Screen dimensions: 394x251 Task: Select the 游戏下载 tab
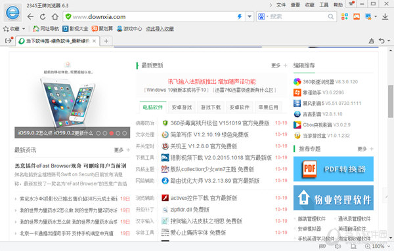pos(211,107)
